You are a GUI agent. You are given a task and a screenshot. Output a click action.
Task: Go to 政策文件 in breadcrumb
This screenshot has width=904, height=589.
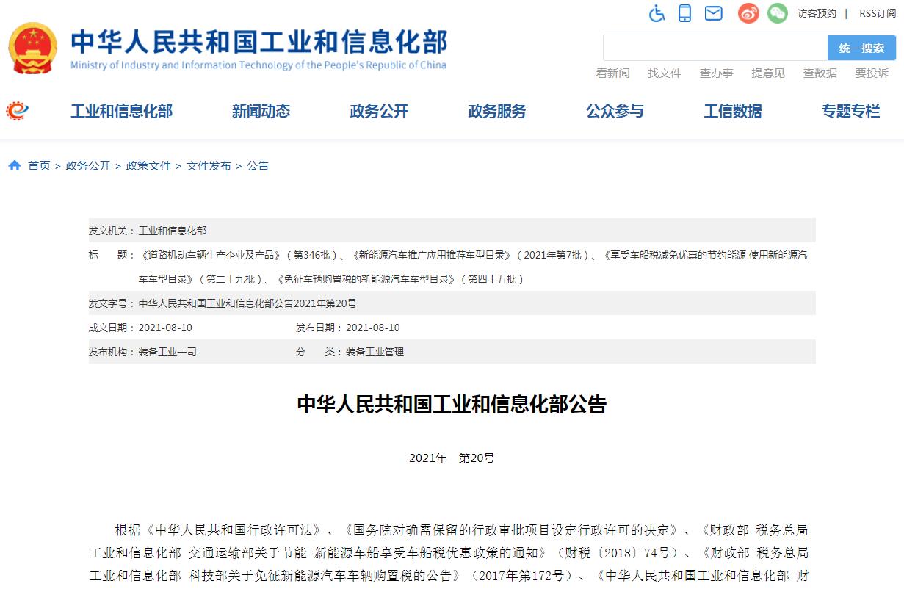(148, 166)
